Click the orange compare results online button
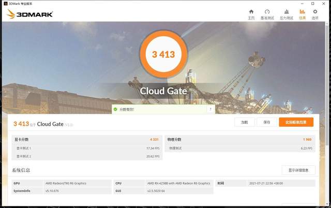Viewport: 331px width, 208px height. click(296, 122)
